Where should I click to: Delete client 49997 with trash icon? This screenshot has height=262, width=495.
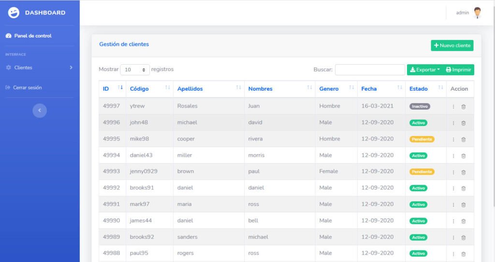[x=464, y=107]
